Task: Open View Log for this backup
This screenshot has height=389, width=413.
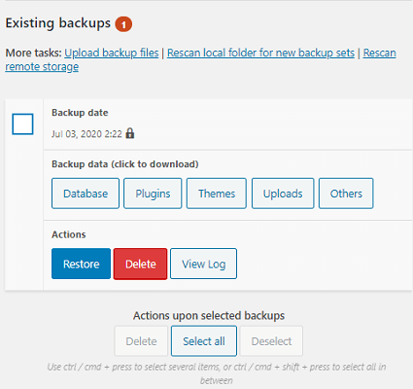Action: click(204, 264)
